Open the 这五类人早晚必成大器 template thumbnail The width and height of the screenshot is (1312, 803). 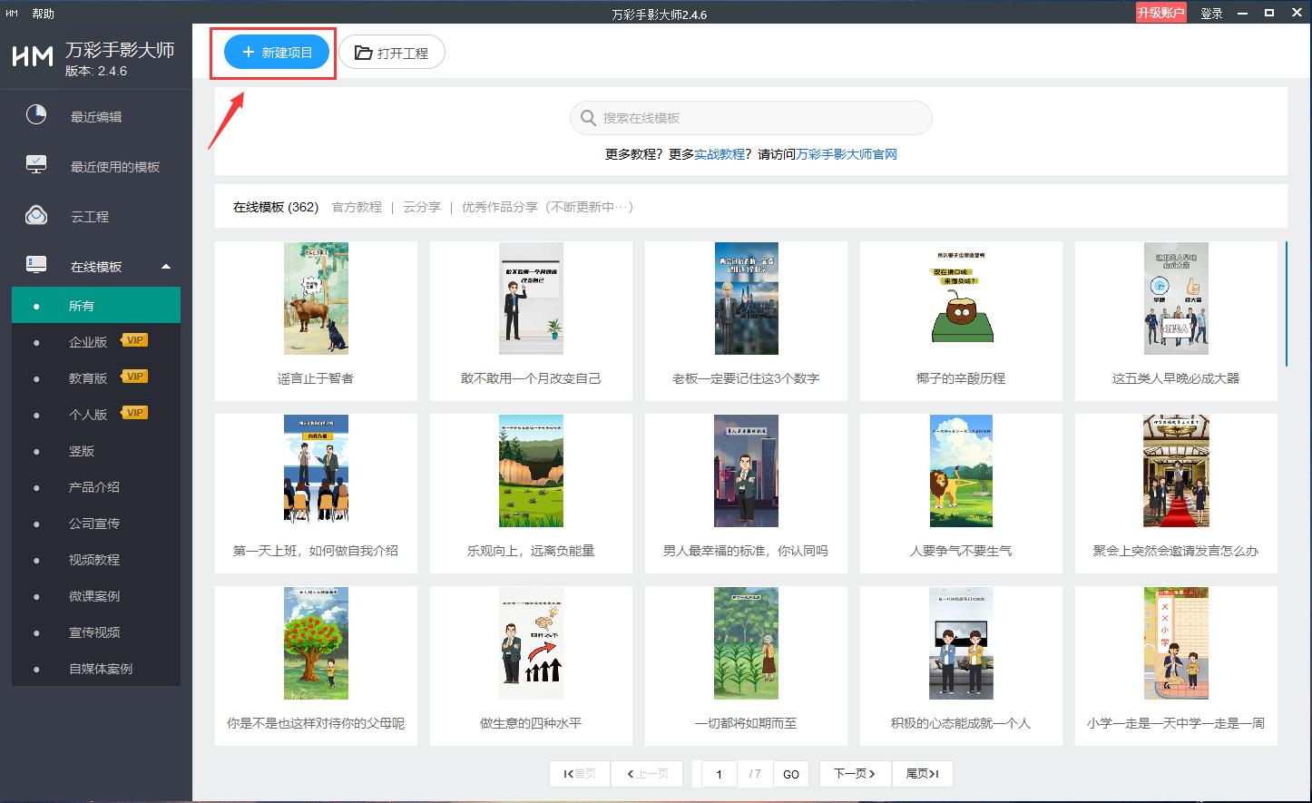1176,299
